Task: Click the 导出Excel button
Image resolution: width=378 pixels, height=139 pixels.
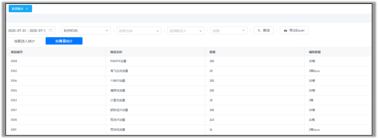Action: click(294, 31)
